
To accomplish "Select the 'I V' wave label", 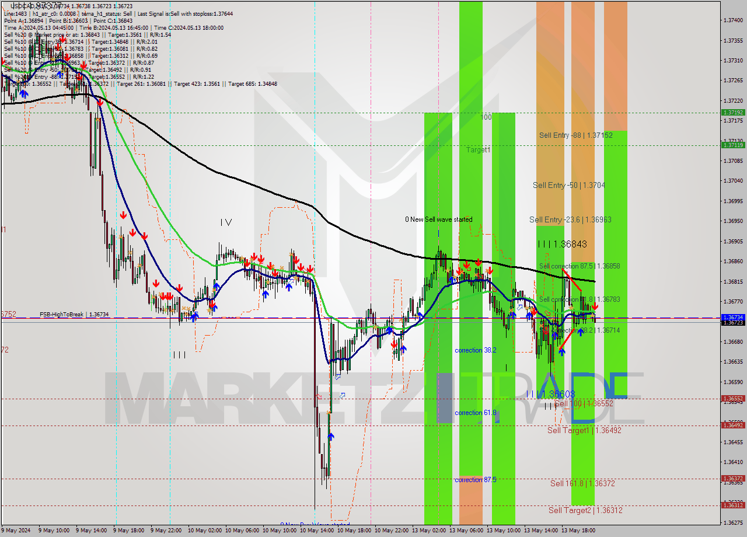I will pos(226,222).
